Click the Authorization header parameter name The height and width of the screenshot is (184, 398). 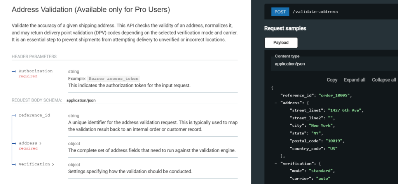(35, 71)
